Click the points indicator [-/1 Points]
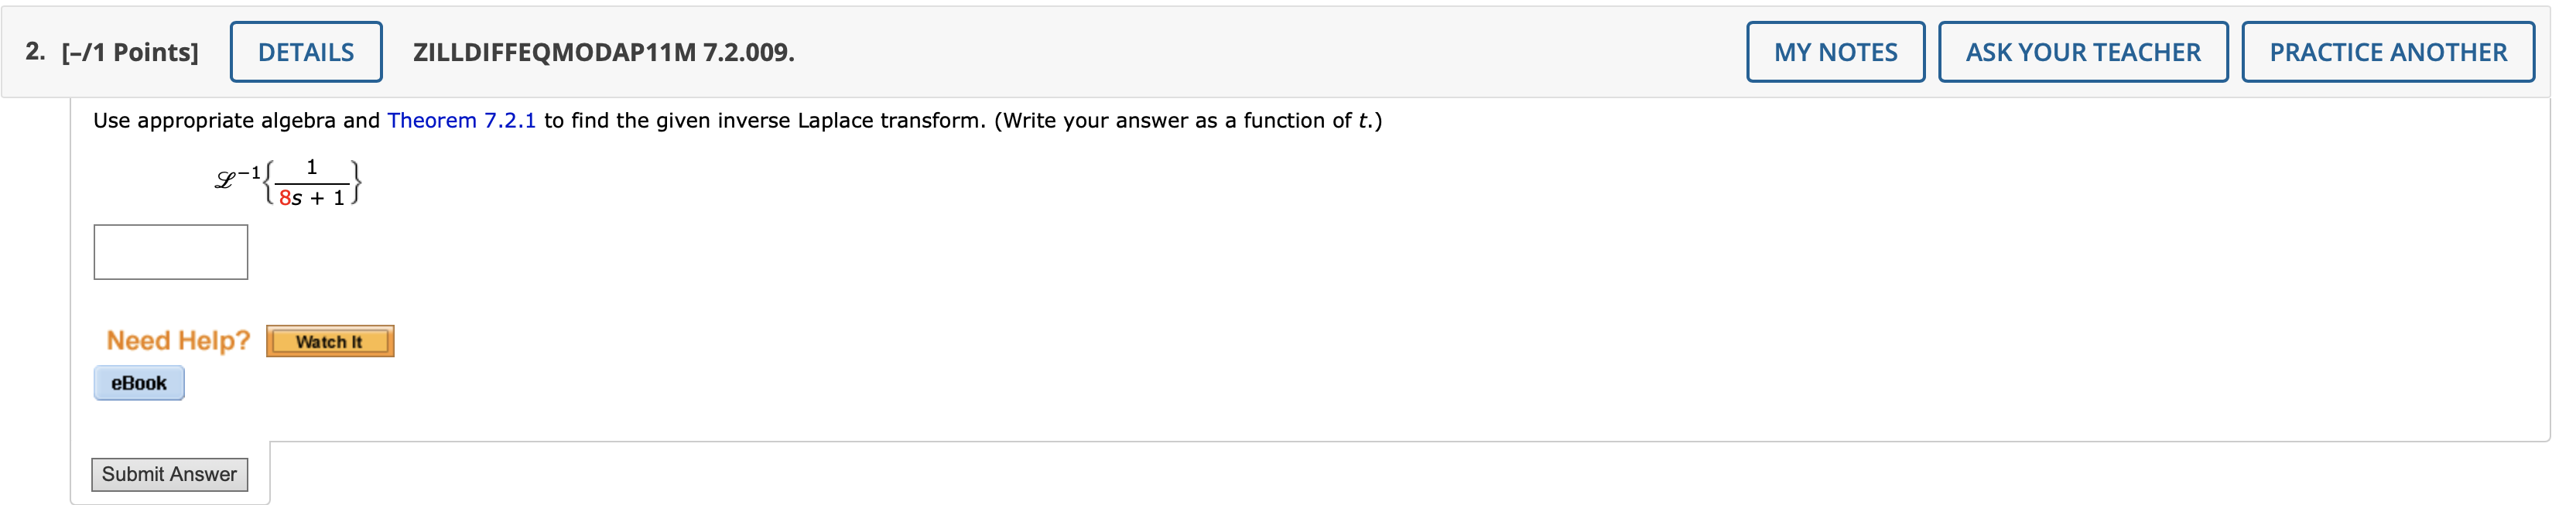The width and height of the screenshot is (2576, 505). click(x=131, y=51)
